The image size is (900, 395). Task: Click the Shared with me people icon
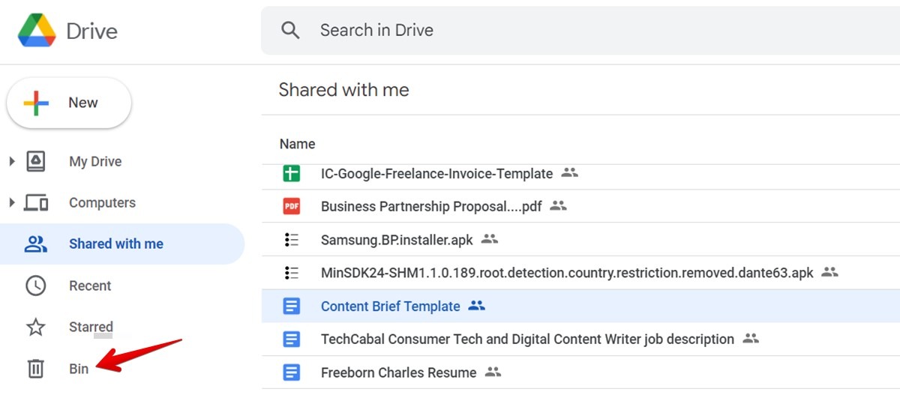tap(36, 244)
